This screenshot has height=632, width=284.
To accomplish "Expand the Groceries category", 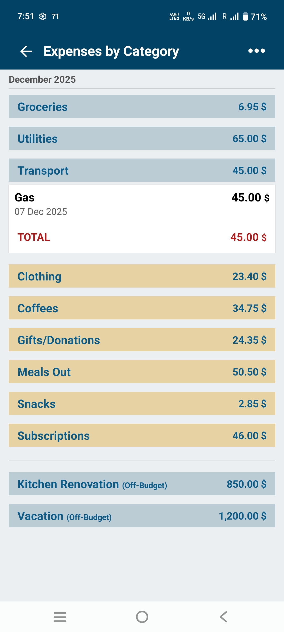I will (142, 106).
